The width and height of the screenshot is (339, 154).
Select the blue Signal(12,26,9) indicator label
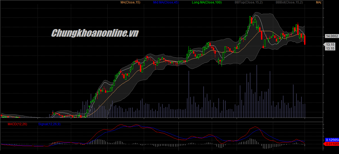[x=49, y=124]
